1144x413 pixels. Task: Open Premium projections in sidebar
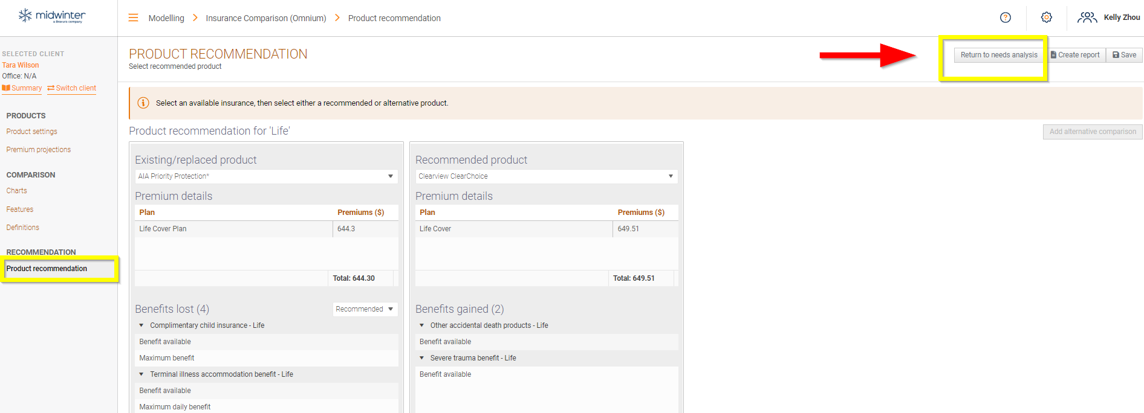[39, 150]
